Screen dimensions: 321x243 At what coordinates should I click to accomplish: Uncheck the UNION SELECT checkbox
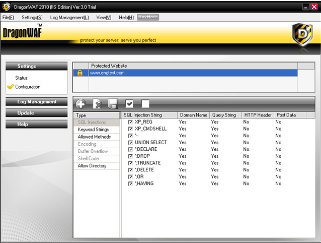tap(130, 143)
